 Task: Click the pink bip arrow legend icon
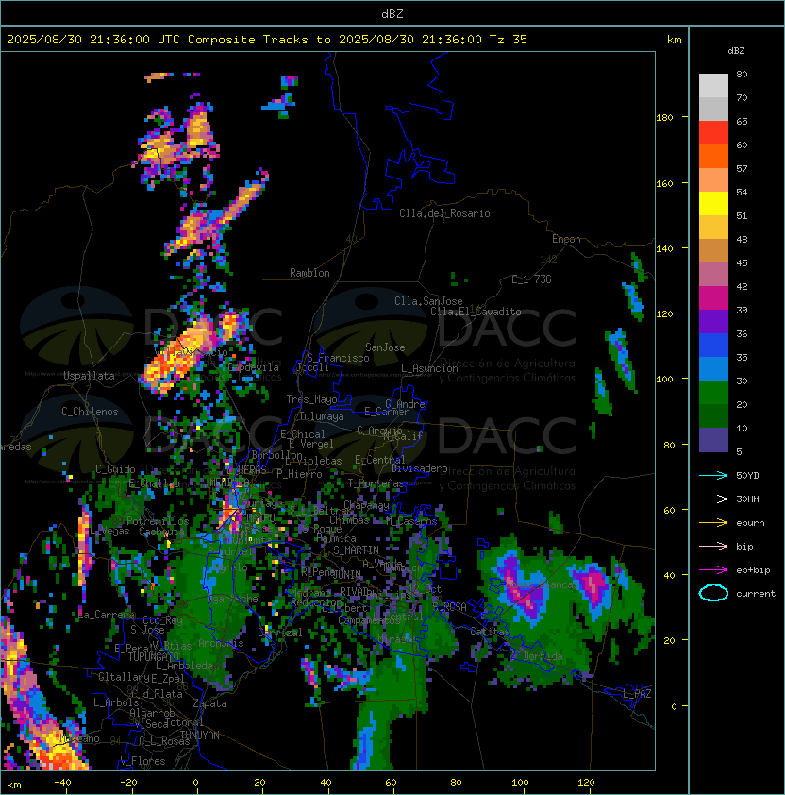pos(713,546)
